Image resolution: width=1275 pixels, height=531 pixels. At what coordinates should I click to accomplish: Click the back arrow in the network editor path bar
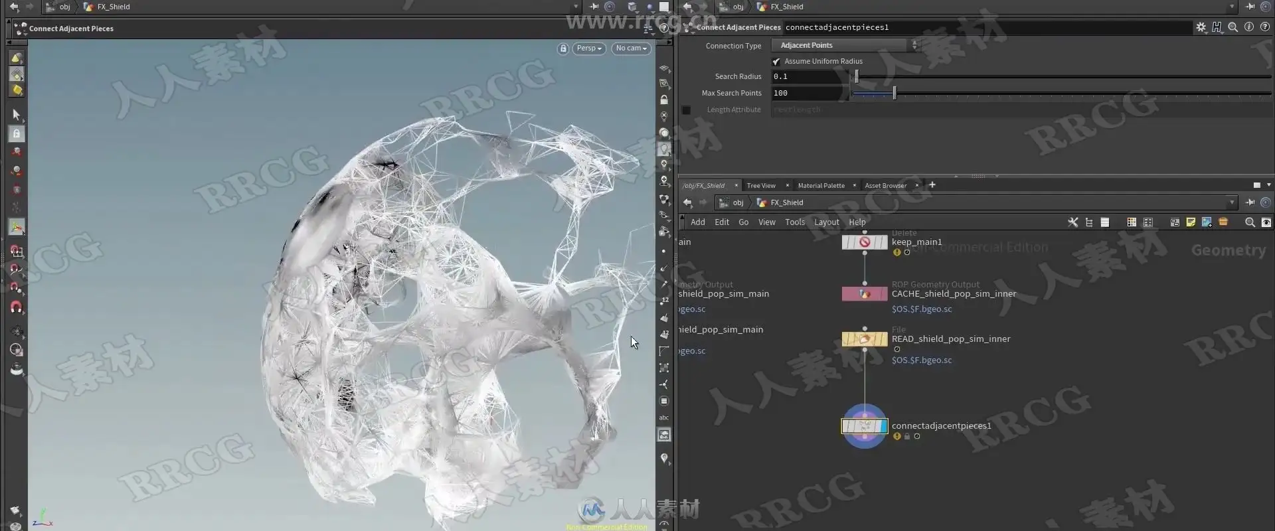(x=688, y=202)
